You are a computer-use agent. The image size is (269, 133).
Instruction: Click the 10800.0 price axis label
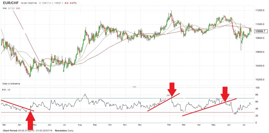[x=260, y=38]
